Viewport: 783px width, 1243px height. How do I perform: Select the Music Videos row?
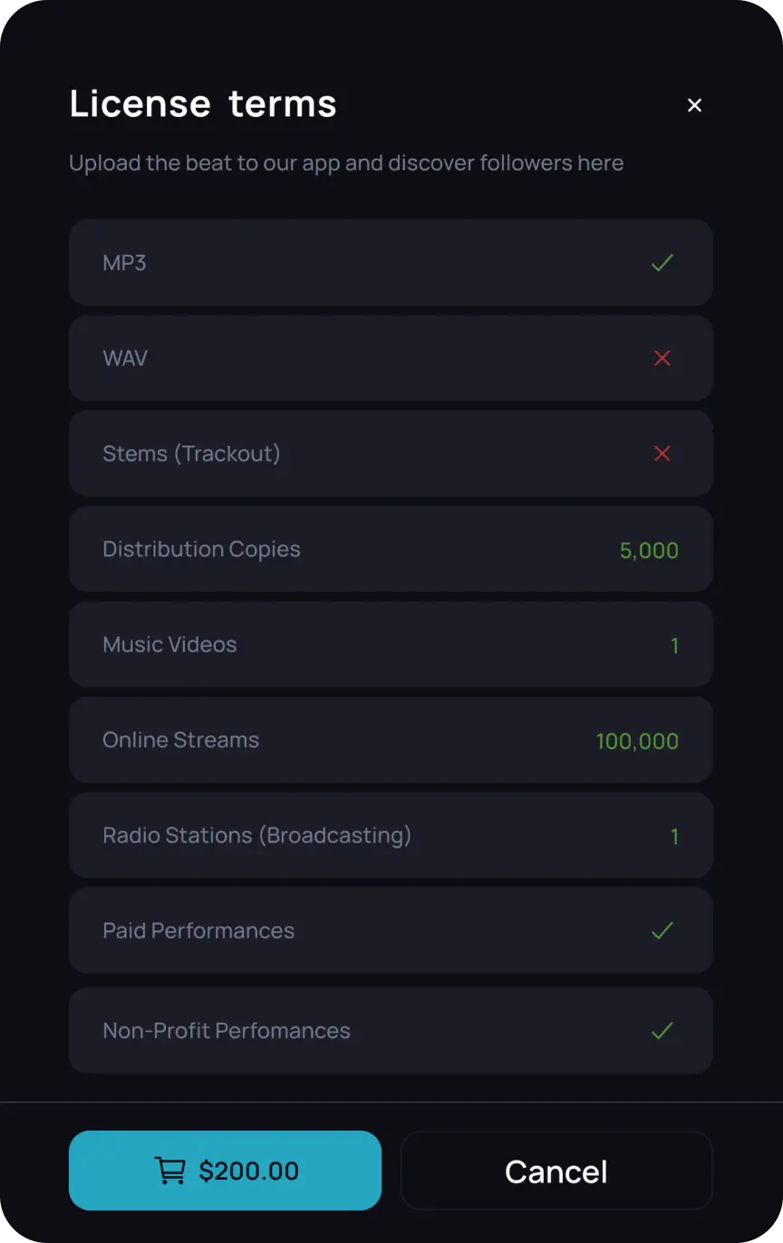[390, 644]
